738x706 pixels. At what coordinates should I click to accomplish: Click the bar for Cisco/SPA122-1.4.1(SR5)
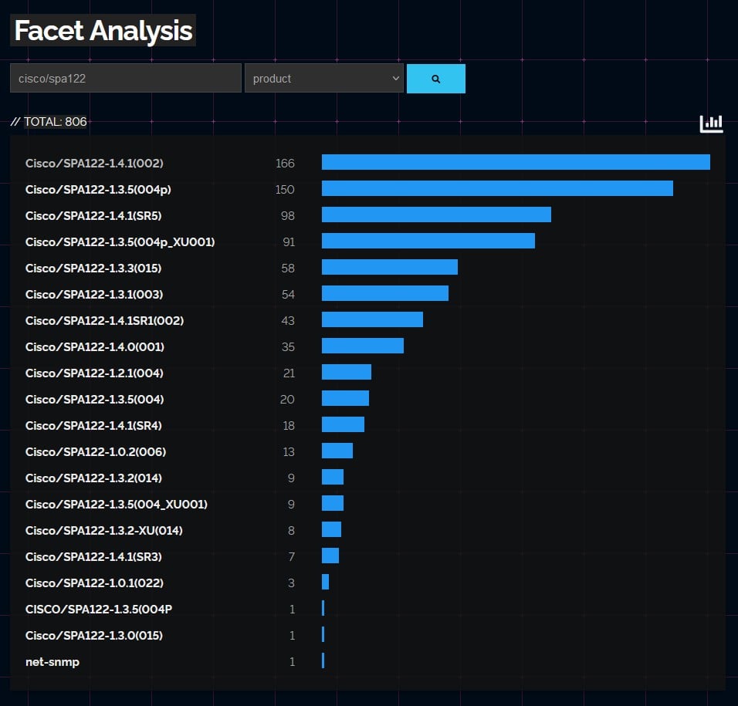tap(436, 215)
